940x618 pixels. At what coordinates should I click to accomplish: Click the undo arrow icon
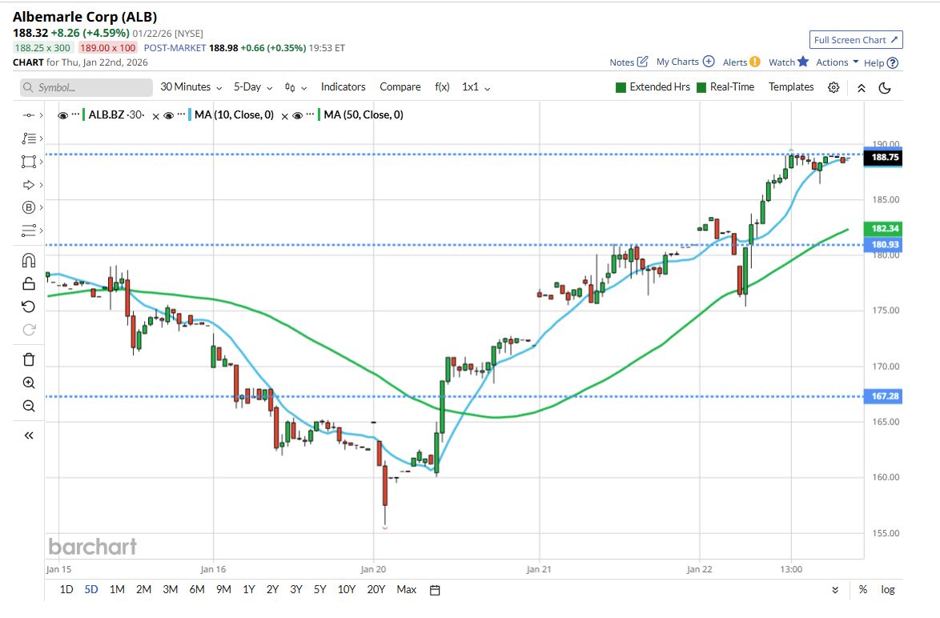tap(29, 307)
